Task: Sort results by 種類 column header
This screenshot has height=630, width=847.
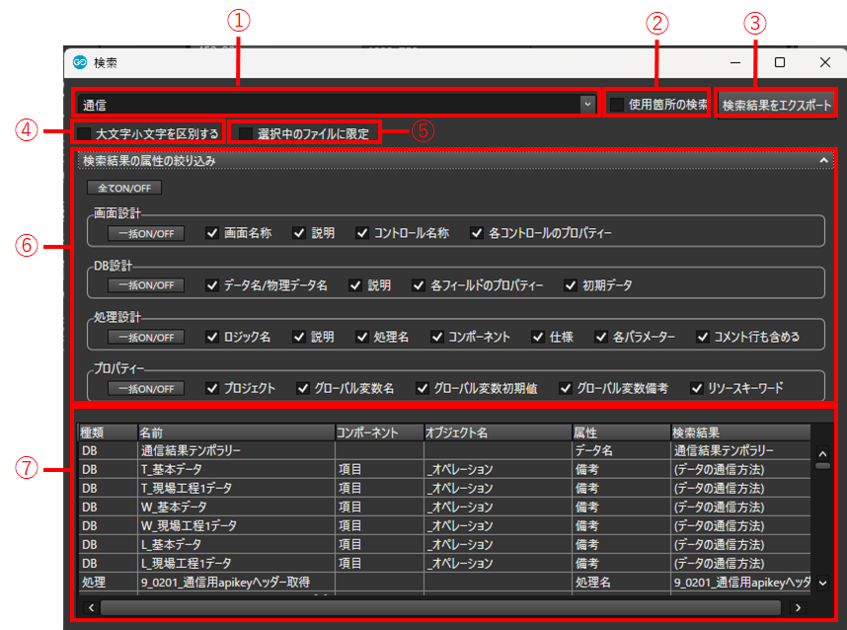Action: click(107, 433)
